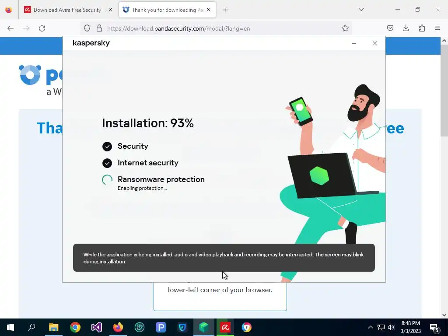Show site security padlock info
Image resolution: width=448 pixels, height=336 pixels.
click(99, 28)
